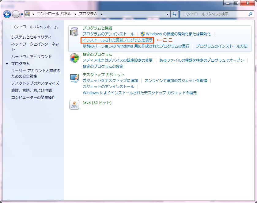Open the 既定のプログラム heading link
The image size is (257, 203).
pos(97,55)
